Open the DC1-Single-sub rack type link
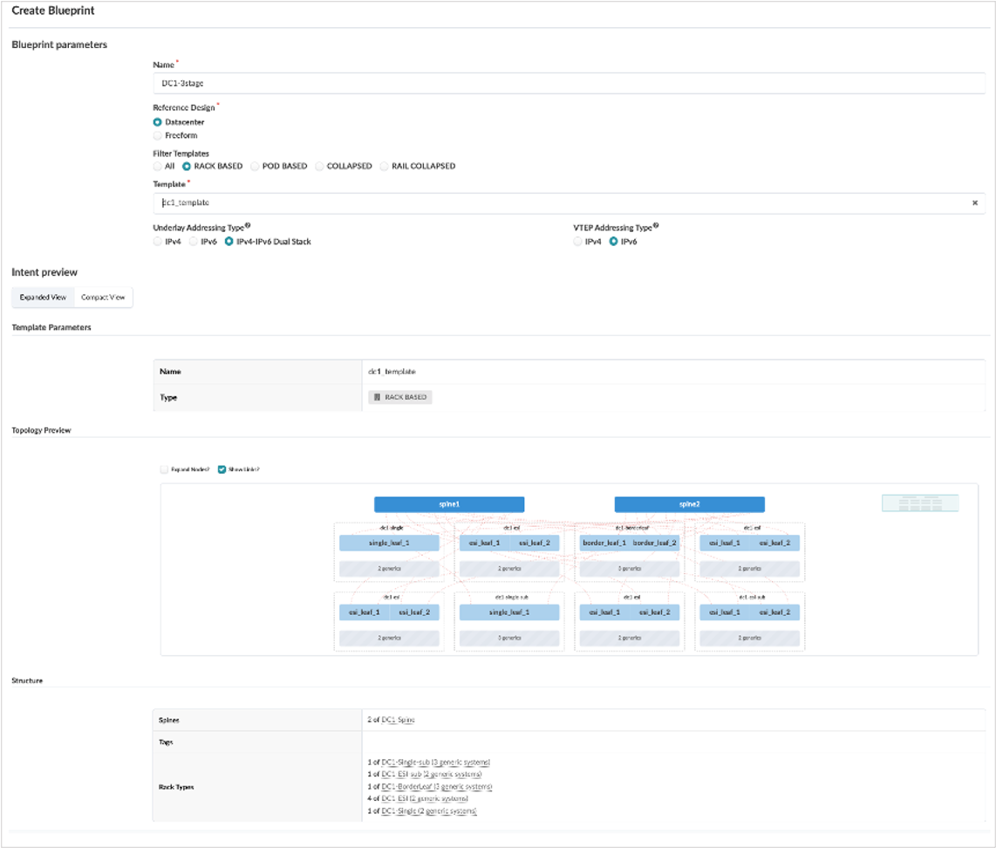 (436, 763)
